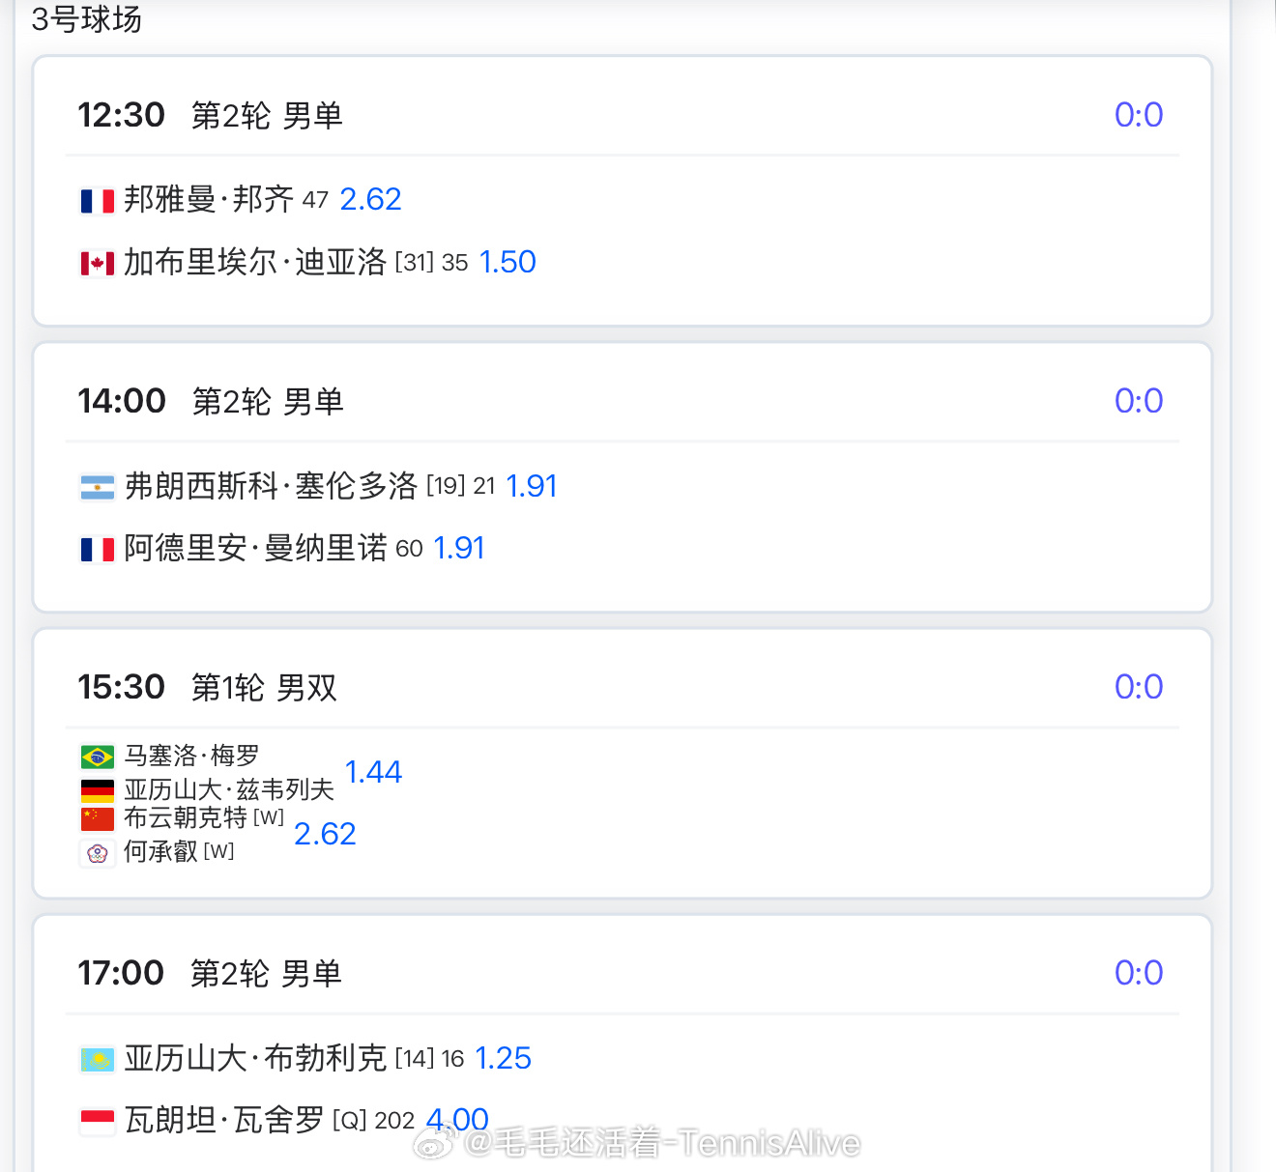This screenshot has height=1172, width=1276.
Task: Select the 1.25 odds for 亚历山大·布勃利克
Action: tap(503, 1058)
